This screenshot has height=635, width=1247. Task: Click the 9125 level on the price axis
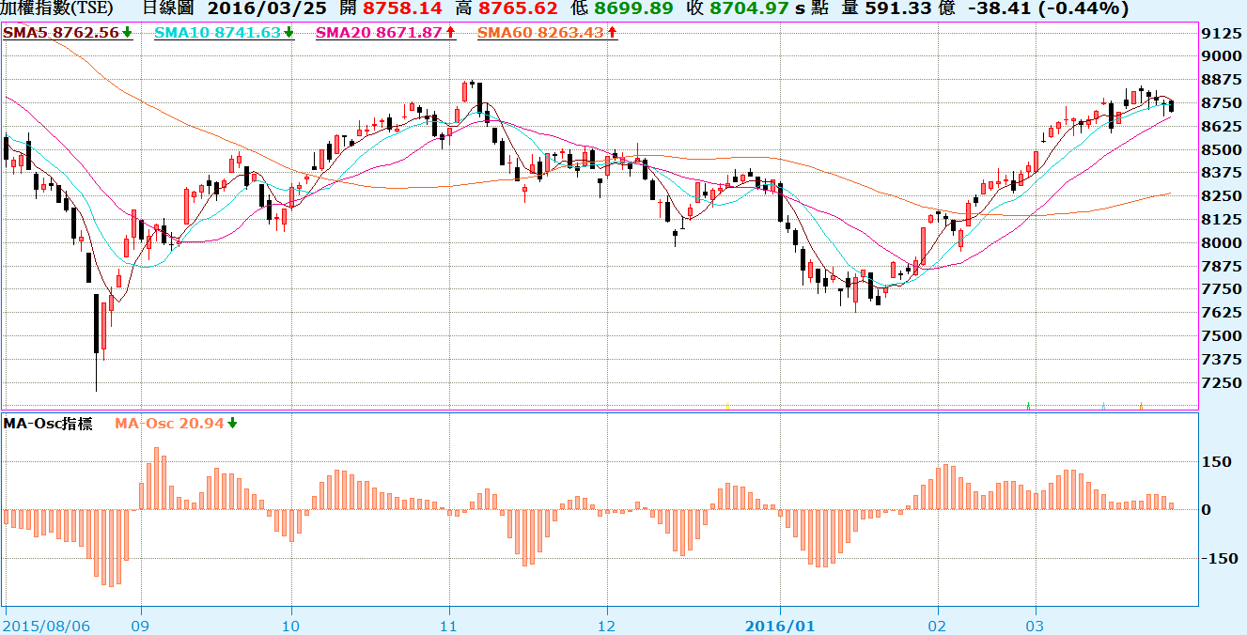(x=1220, y=34)
